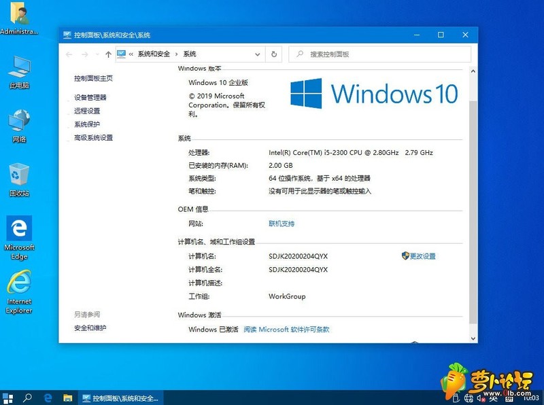Open 高级系统设置 link
Screen dimensions: 544x405
(93, 138)
